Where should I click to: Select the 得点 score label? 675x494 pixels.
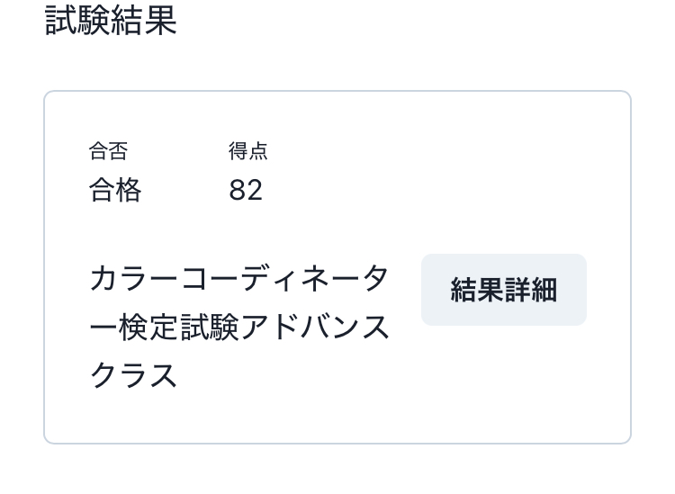pyautogui.click(x=248, y=152)
